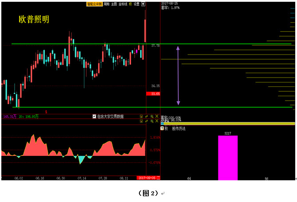Image resolution: width=297 pixels, height=202 pixels.
Task: Open the 周期 period dropdown
Action: (107, 4)
